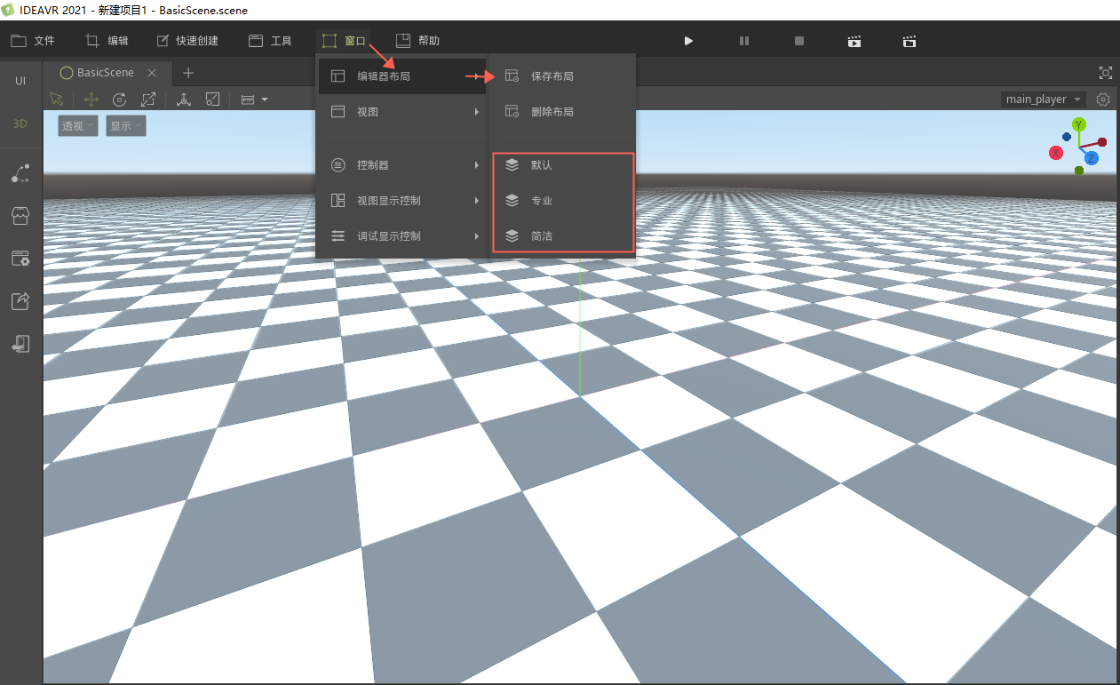Open viewport settings gear icon
The width and height of the screenshot is (1120, 685).
tap(1103, 100)
